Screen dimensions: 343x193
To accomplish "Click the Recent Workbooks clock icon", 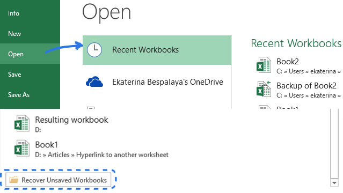I will (94, 50).
